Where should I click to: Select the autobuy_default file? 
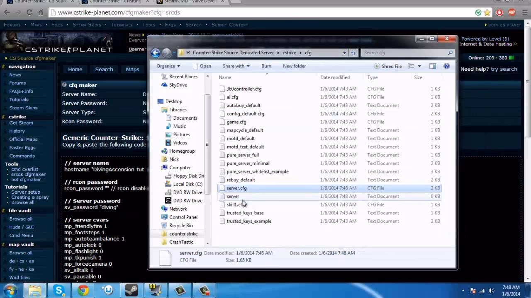click(244, 106)
